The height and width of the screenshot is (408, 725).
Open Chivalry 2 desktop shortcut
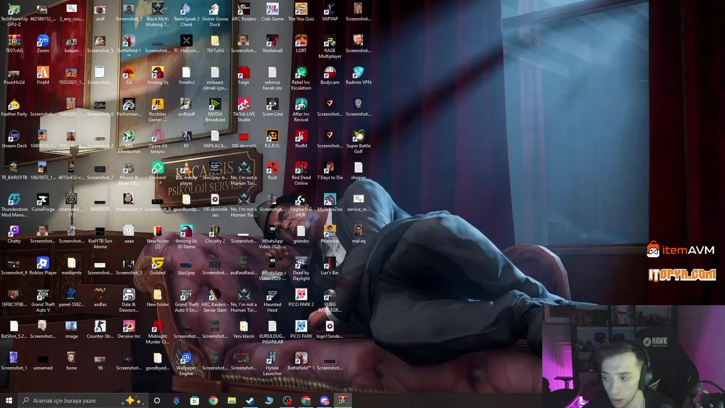[215, 234]
